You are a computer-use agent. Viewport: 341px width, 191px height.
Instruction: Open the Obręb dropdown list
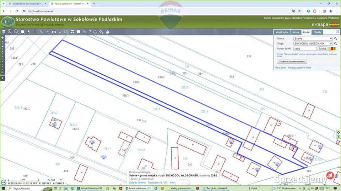point(313,44)
